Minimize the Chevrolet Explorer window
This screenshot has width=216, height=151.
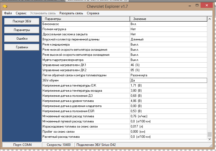click(190, 6)
